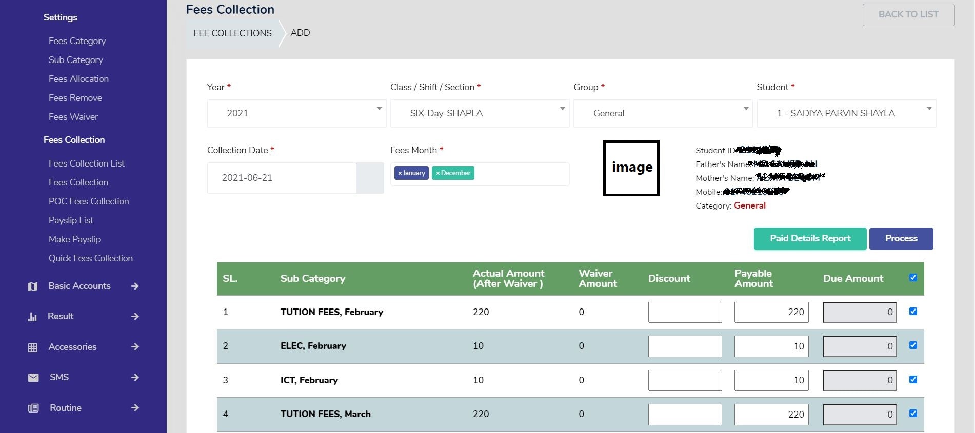Open the Year dropdown showing 2021
The width and height of the screenshot is (975, 433).
296,113
